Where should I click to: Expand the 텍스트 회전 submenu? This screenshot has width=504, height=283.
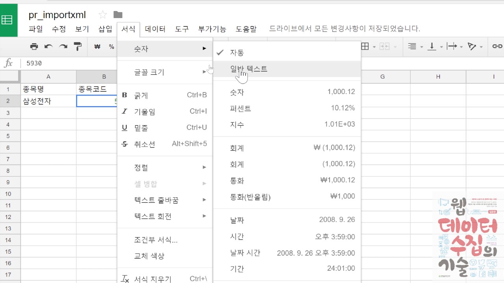pyautogui.click(x=165, y=216)
